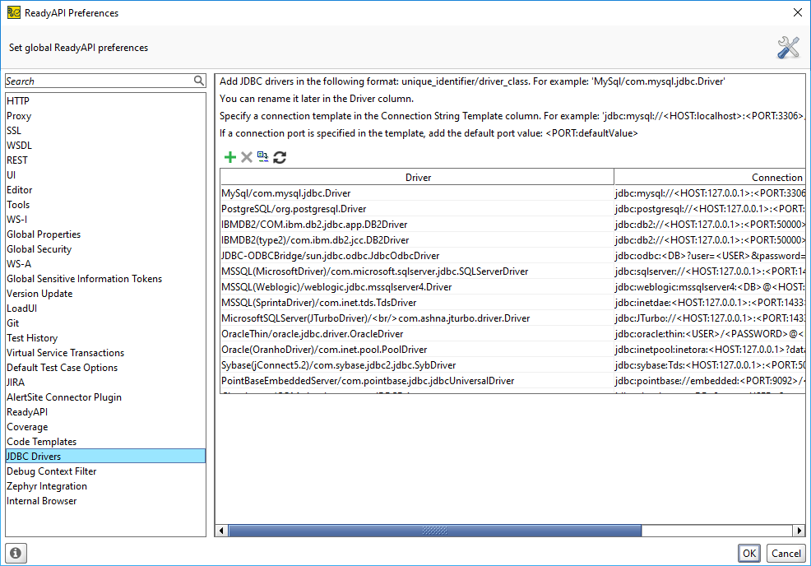This screenshot has height=566, width=811.
Task: Add a new JDBC driver
Action: coord(229,157)
